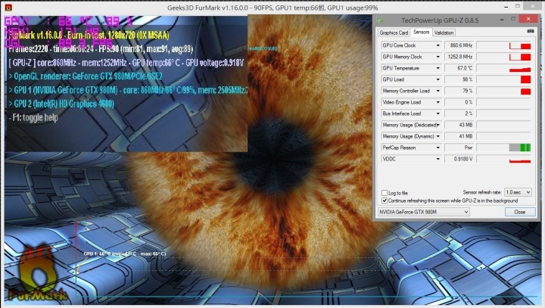Open the GPU Temperature sensor dropdown
The height and width of the screenshot is (308, 545).
tap(438, 68)
